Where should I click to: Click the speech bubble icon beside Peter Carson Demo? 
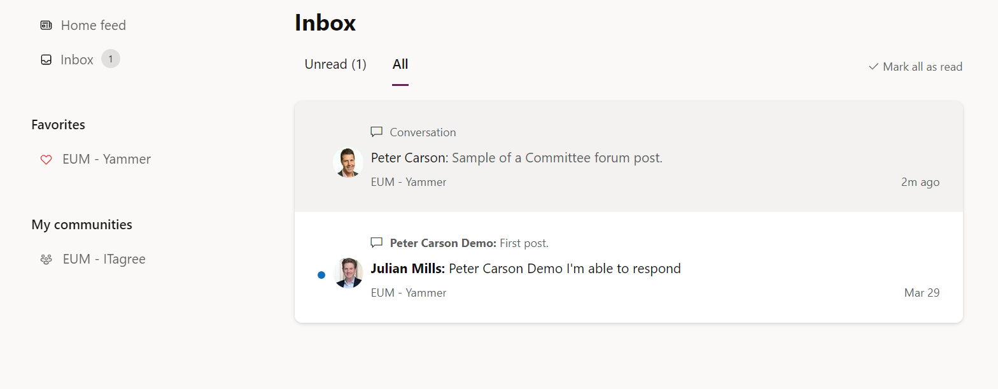pos(377,243)
